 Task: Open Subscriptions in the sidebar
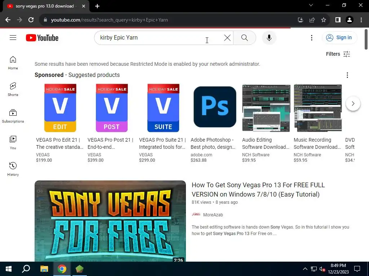point(13,116)
